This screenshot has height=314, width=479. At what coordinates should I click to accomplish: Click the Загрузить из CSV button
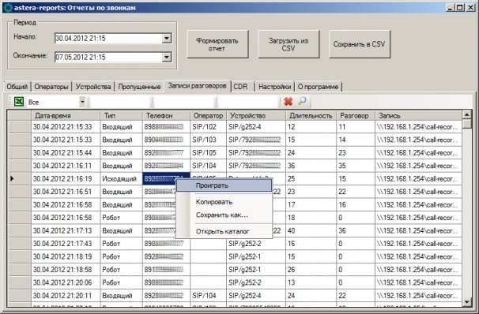[x=289, y=44]
